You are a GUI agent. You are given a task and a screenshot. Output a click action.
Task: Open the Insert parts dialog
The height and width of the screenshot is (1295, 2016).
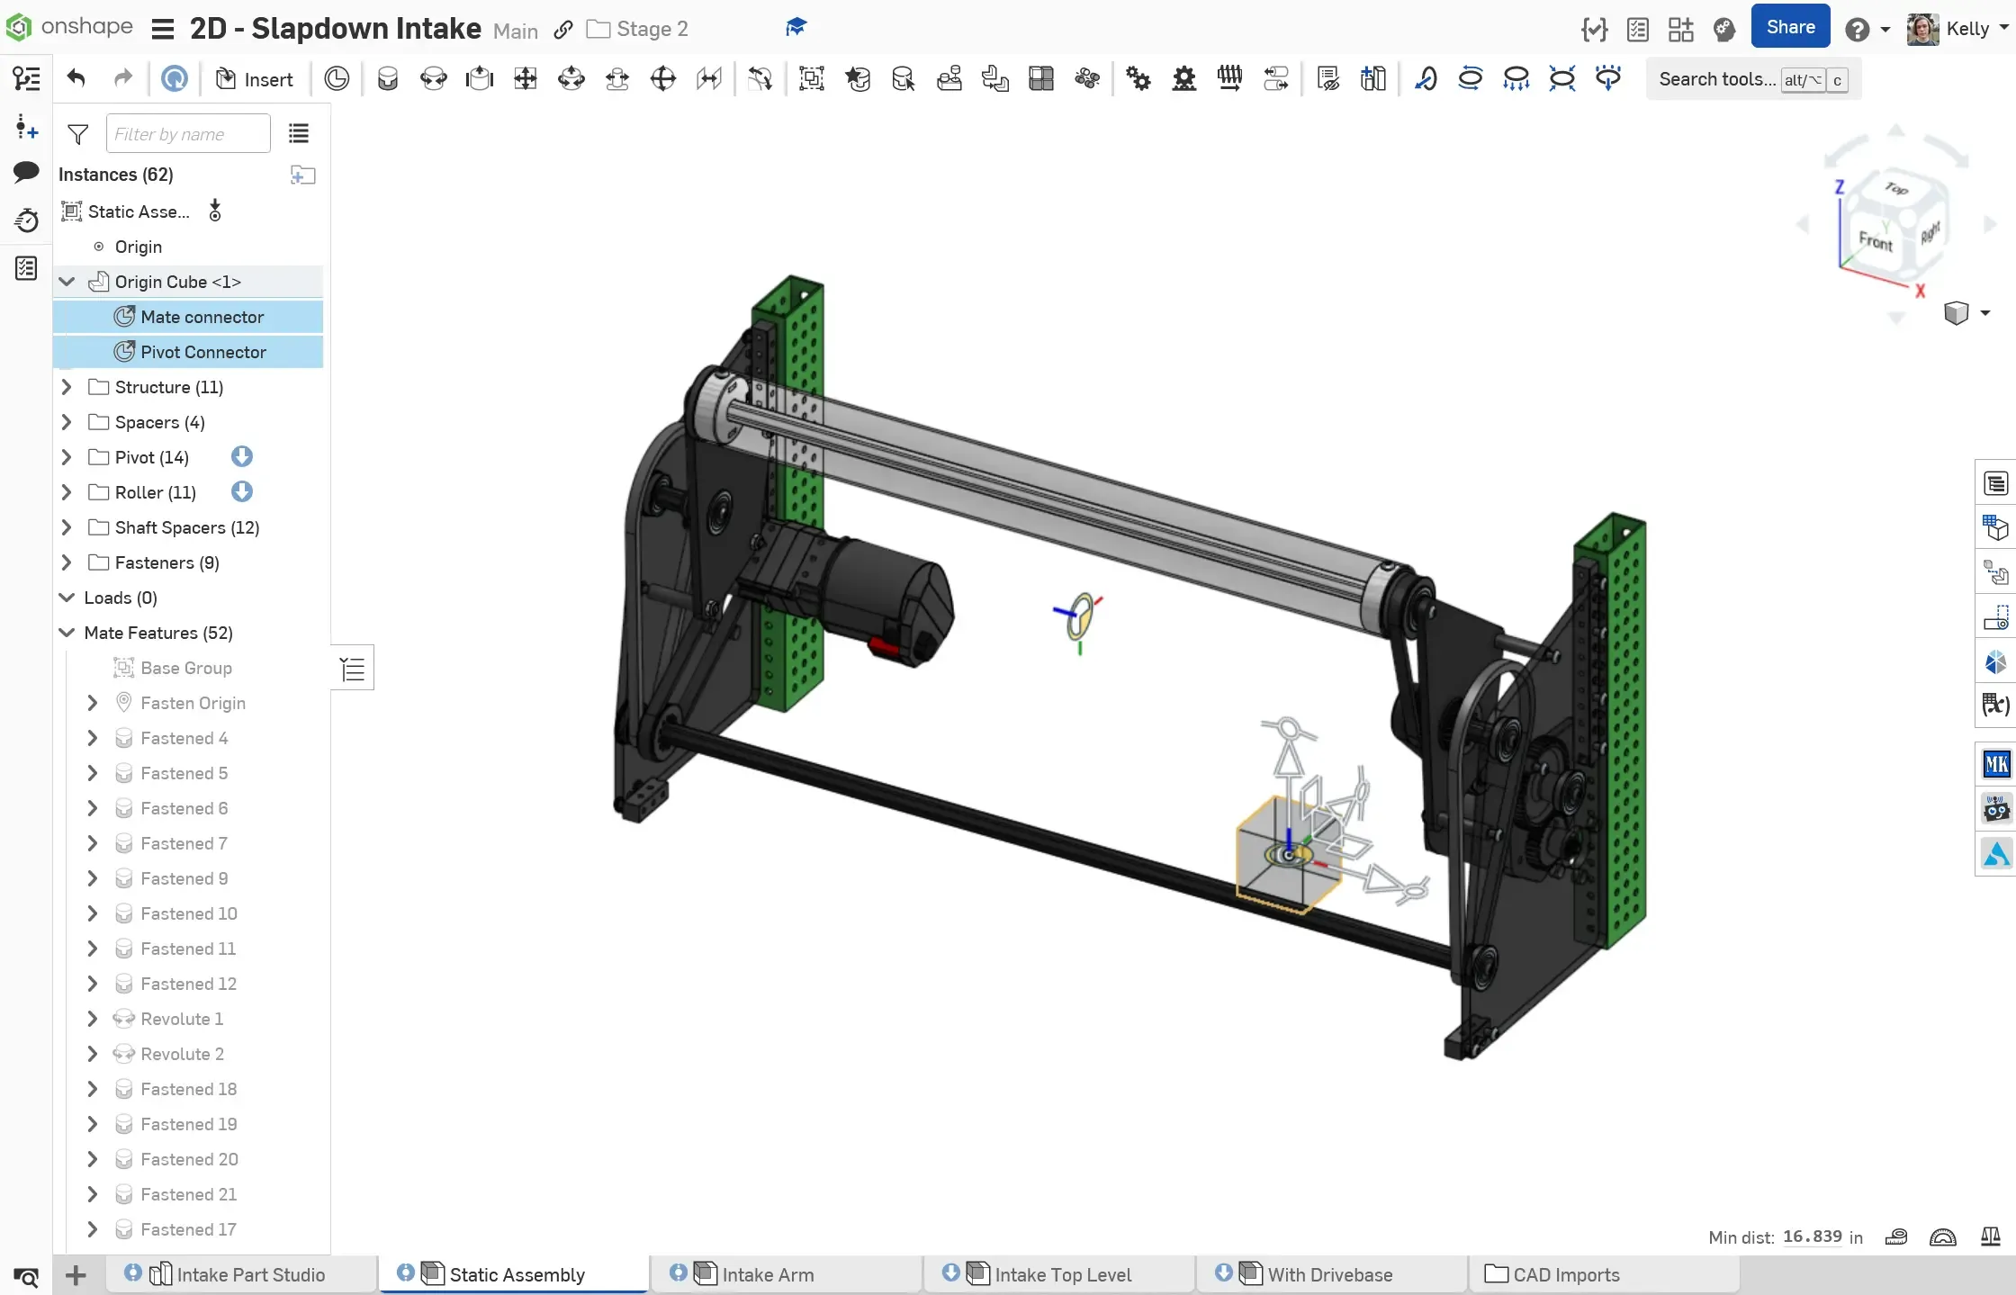click(256, 79)
